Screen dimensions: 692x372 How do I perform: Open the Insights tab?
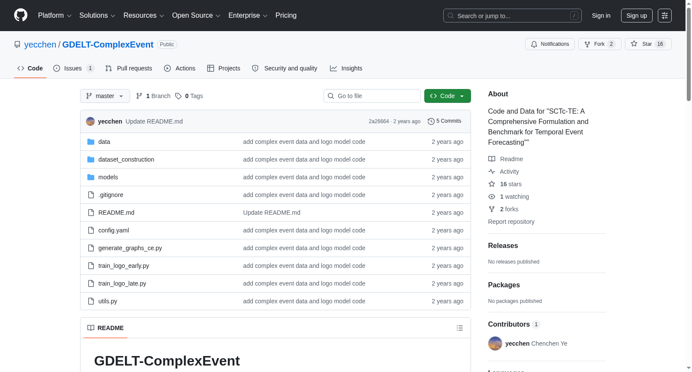346,68
